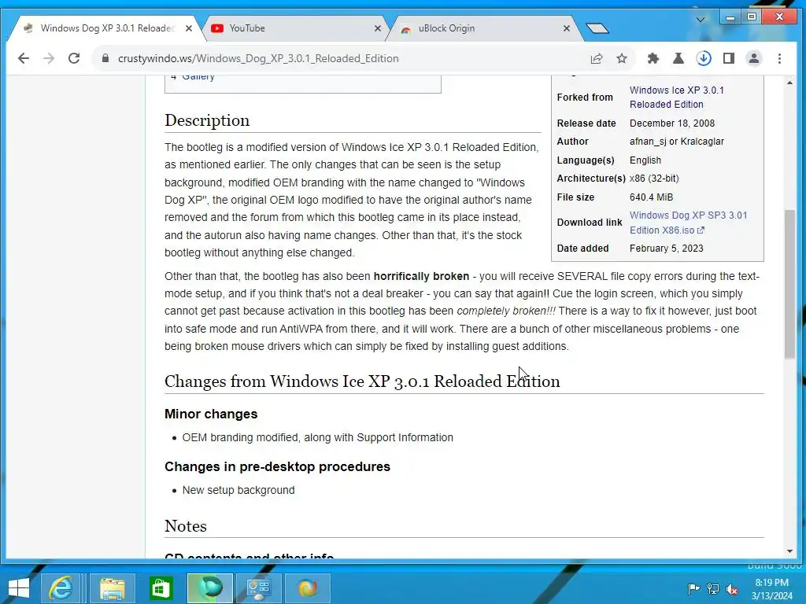Open the profile avatar menu
The image size is (806, 604).
click(x=754, y=58)
